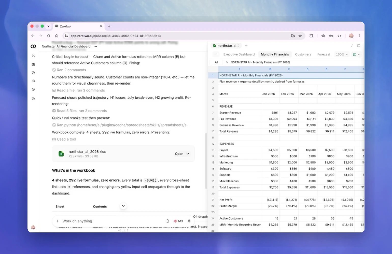Viewport: 392px width, 254px height.
Task: Select the northstar_ai file tab in preview
Action: click(226, 46)
